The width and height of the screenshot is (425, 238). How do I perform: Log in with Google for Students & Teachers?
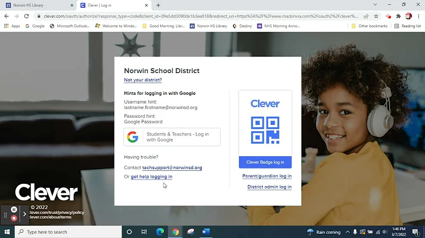(x=172, y=137)
